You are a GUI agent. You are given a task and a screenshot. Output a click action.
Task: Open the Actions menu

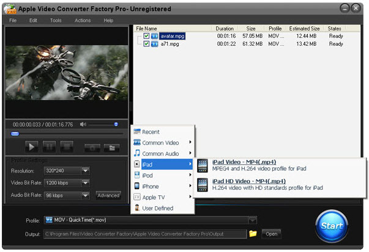(83, 20)
